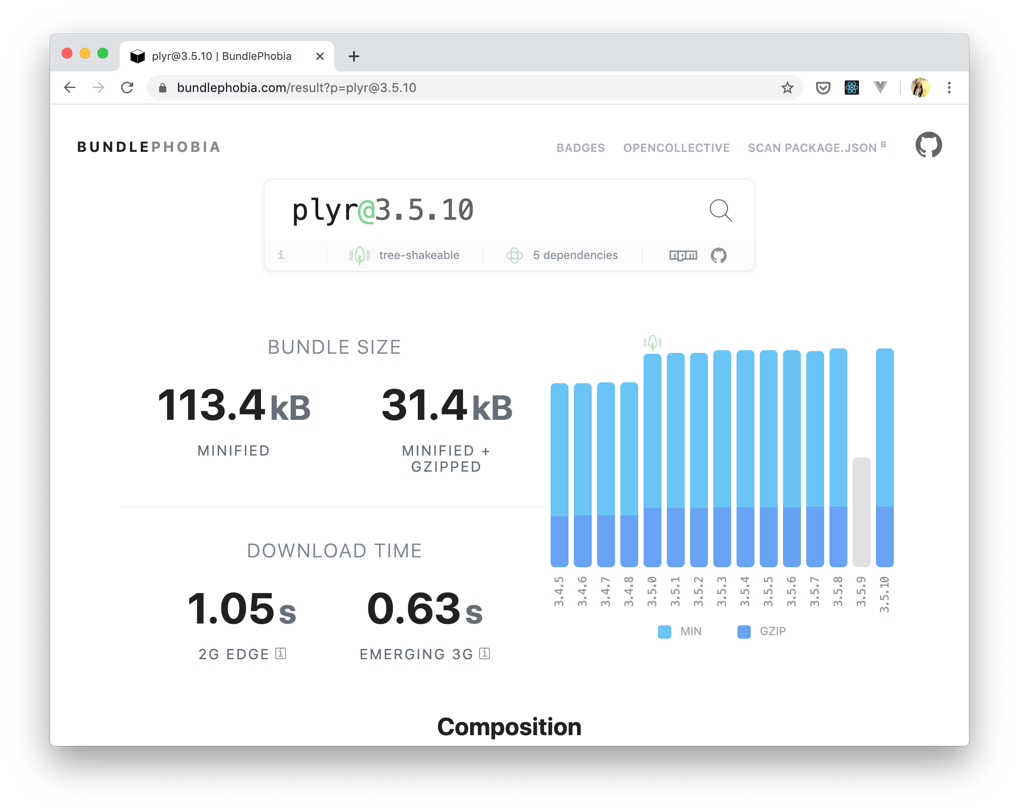Click the 3.5.1 version bar
The height and width of the screenshot is (812, 1019).
point(675,460)
